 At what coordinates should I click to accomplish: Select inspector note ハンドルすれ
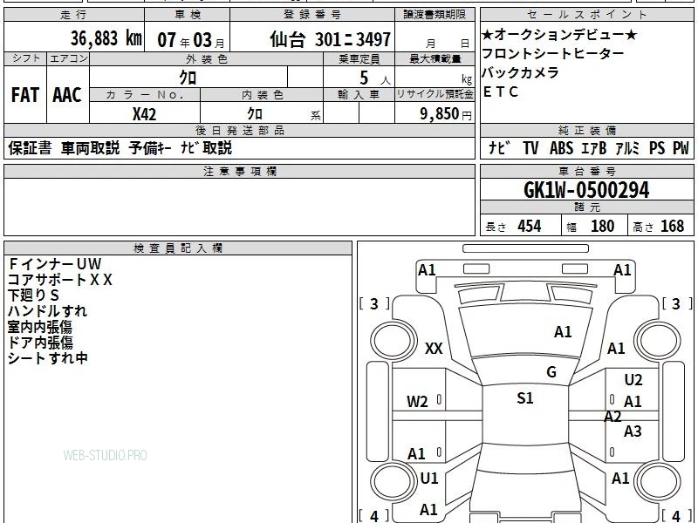tap(47, 311)
